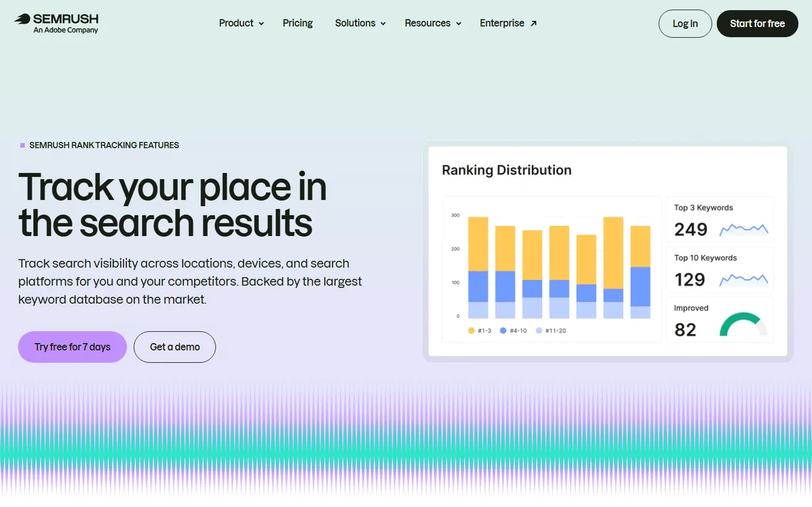Click the Solutions menu chevron

pyautogui.click(x=383, y=24)
